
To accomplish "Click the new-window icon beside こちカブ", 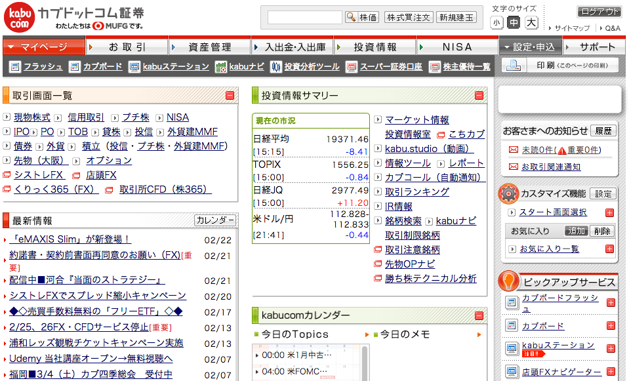I will pos(441,134).
